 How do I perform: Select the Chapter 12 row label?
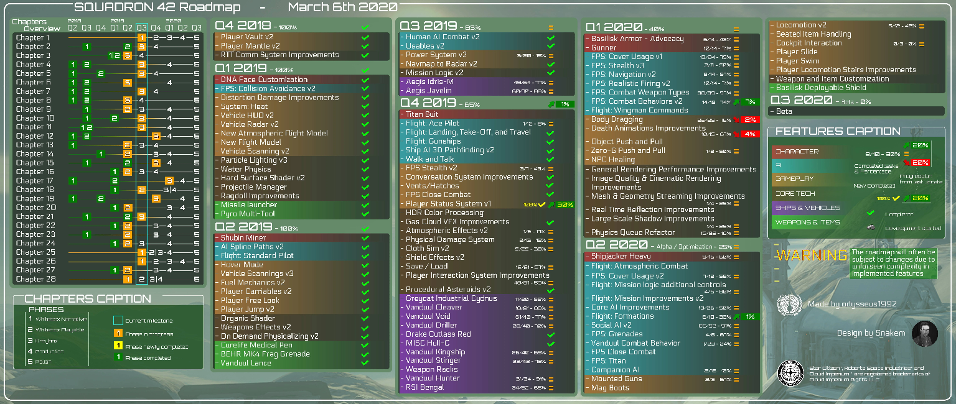35,136
